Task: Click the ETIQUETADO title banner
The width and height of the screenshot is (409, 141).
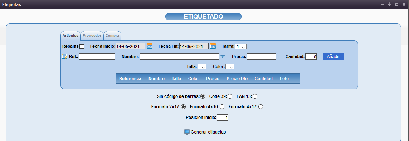Action: point(204,16)
